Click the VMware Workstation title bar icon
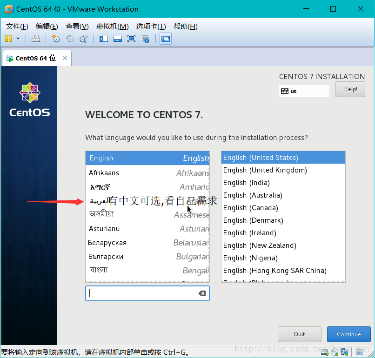 (9, 9)
